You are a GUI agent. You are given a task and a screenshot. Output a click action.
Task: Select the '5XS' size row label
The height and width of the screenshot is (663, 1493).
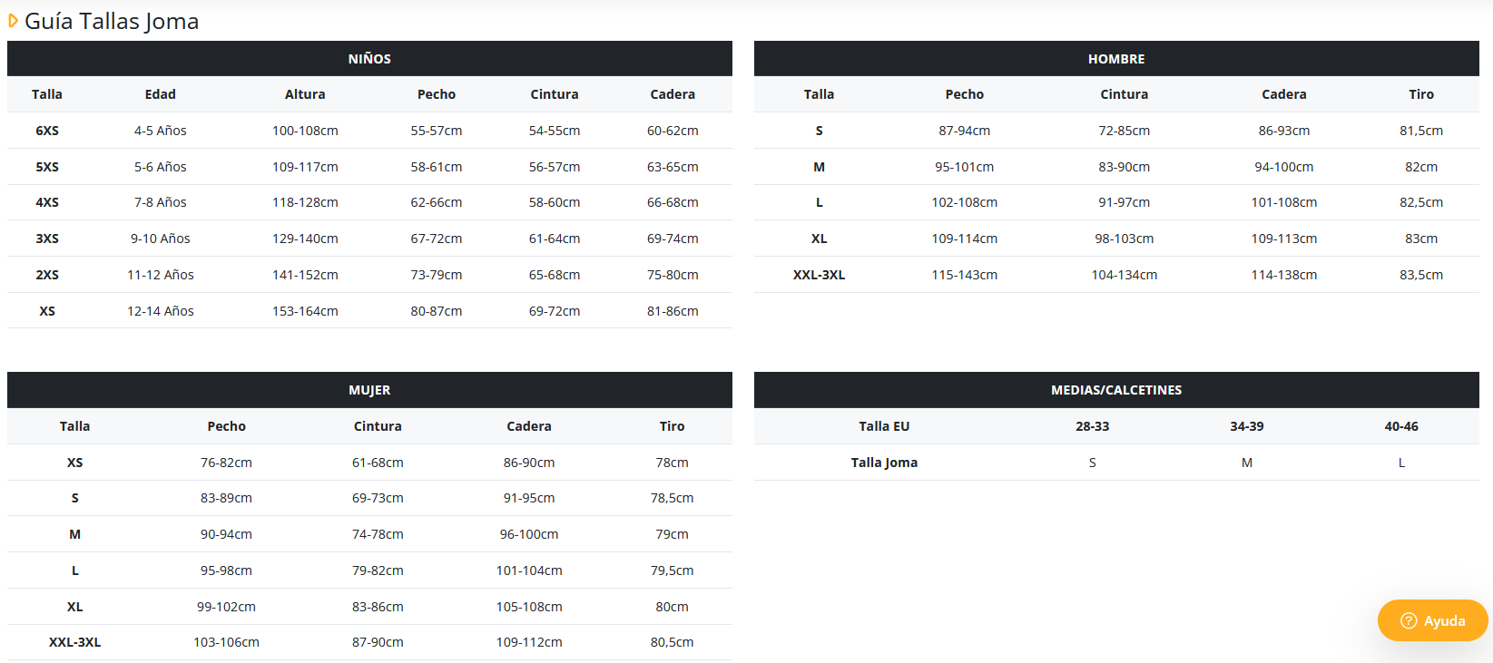click(47, 167)
